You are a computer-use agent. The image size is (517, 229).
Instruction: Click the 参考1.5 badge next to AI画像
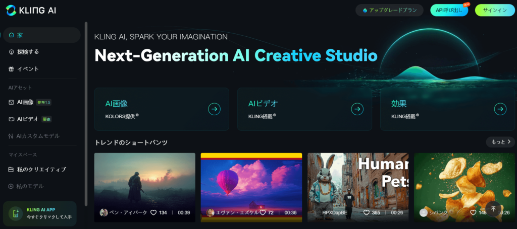[44, 103]
